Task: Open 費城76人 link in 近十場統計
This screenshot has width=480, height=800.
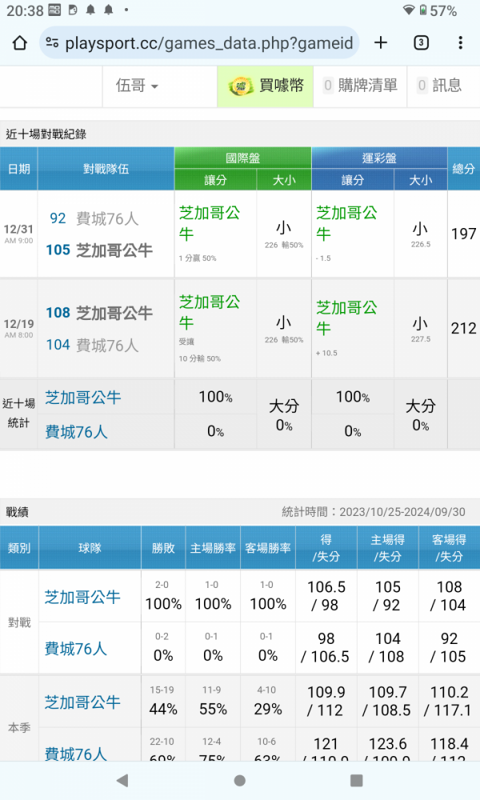Action: [x=77, y=432]
